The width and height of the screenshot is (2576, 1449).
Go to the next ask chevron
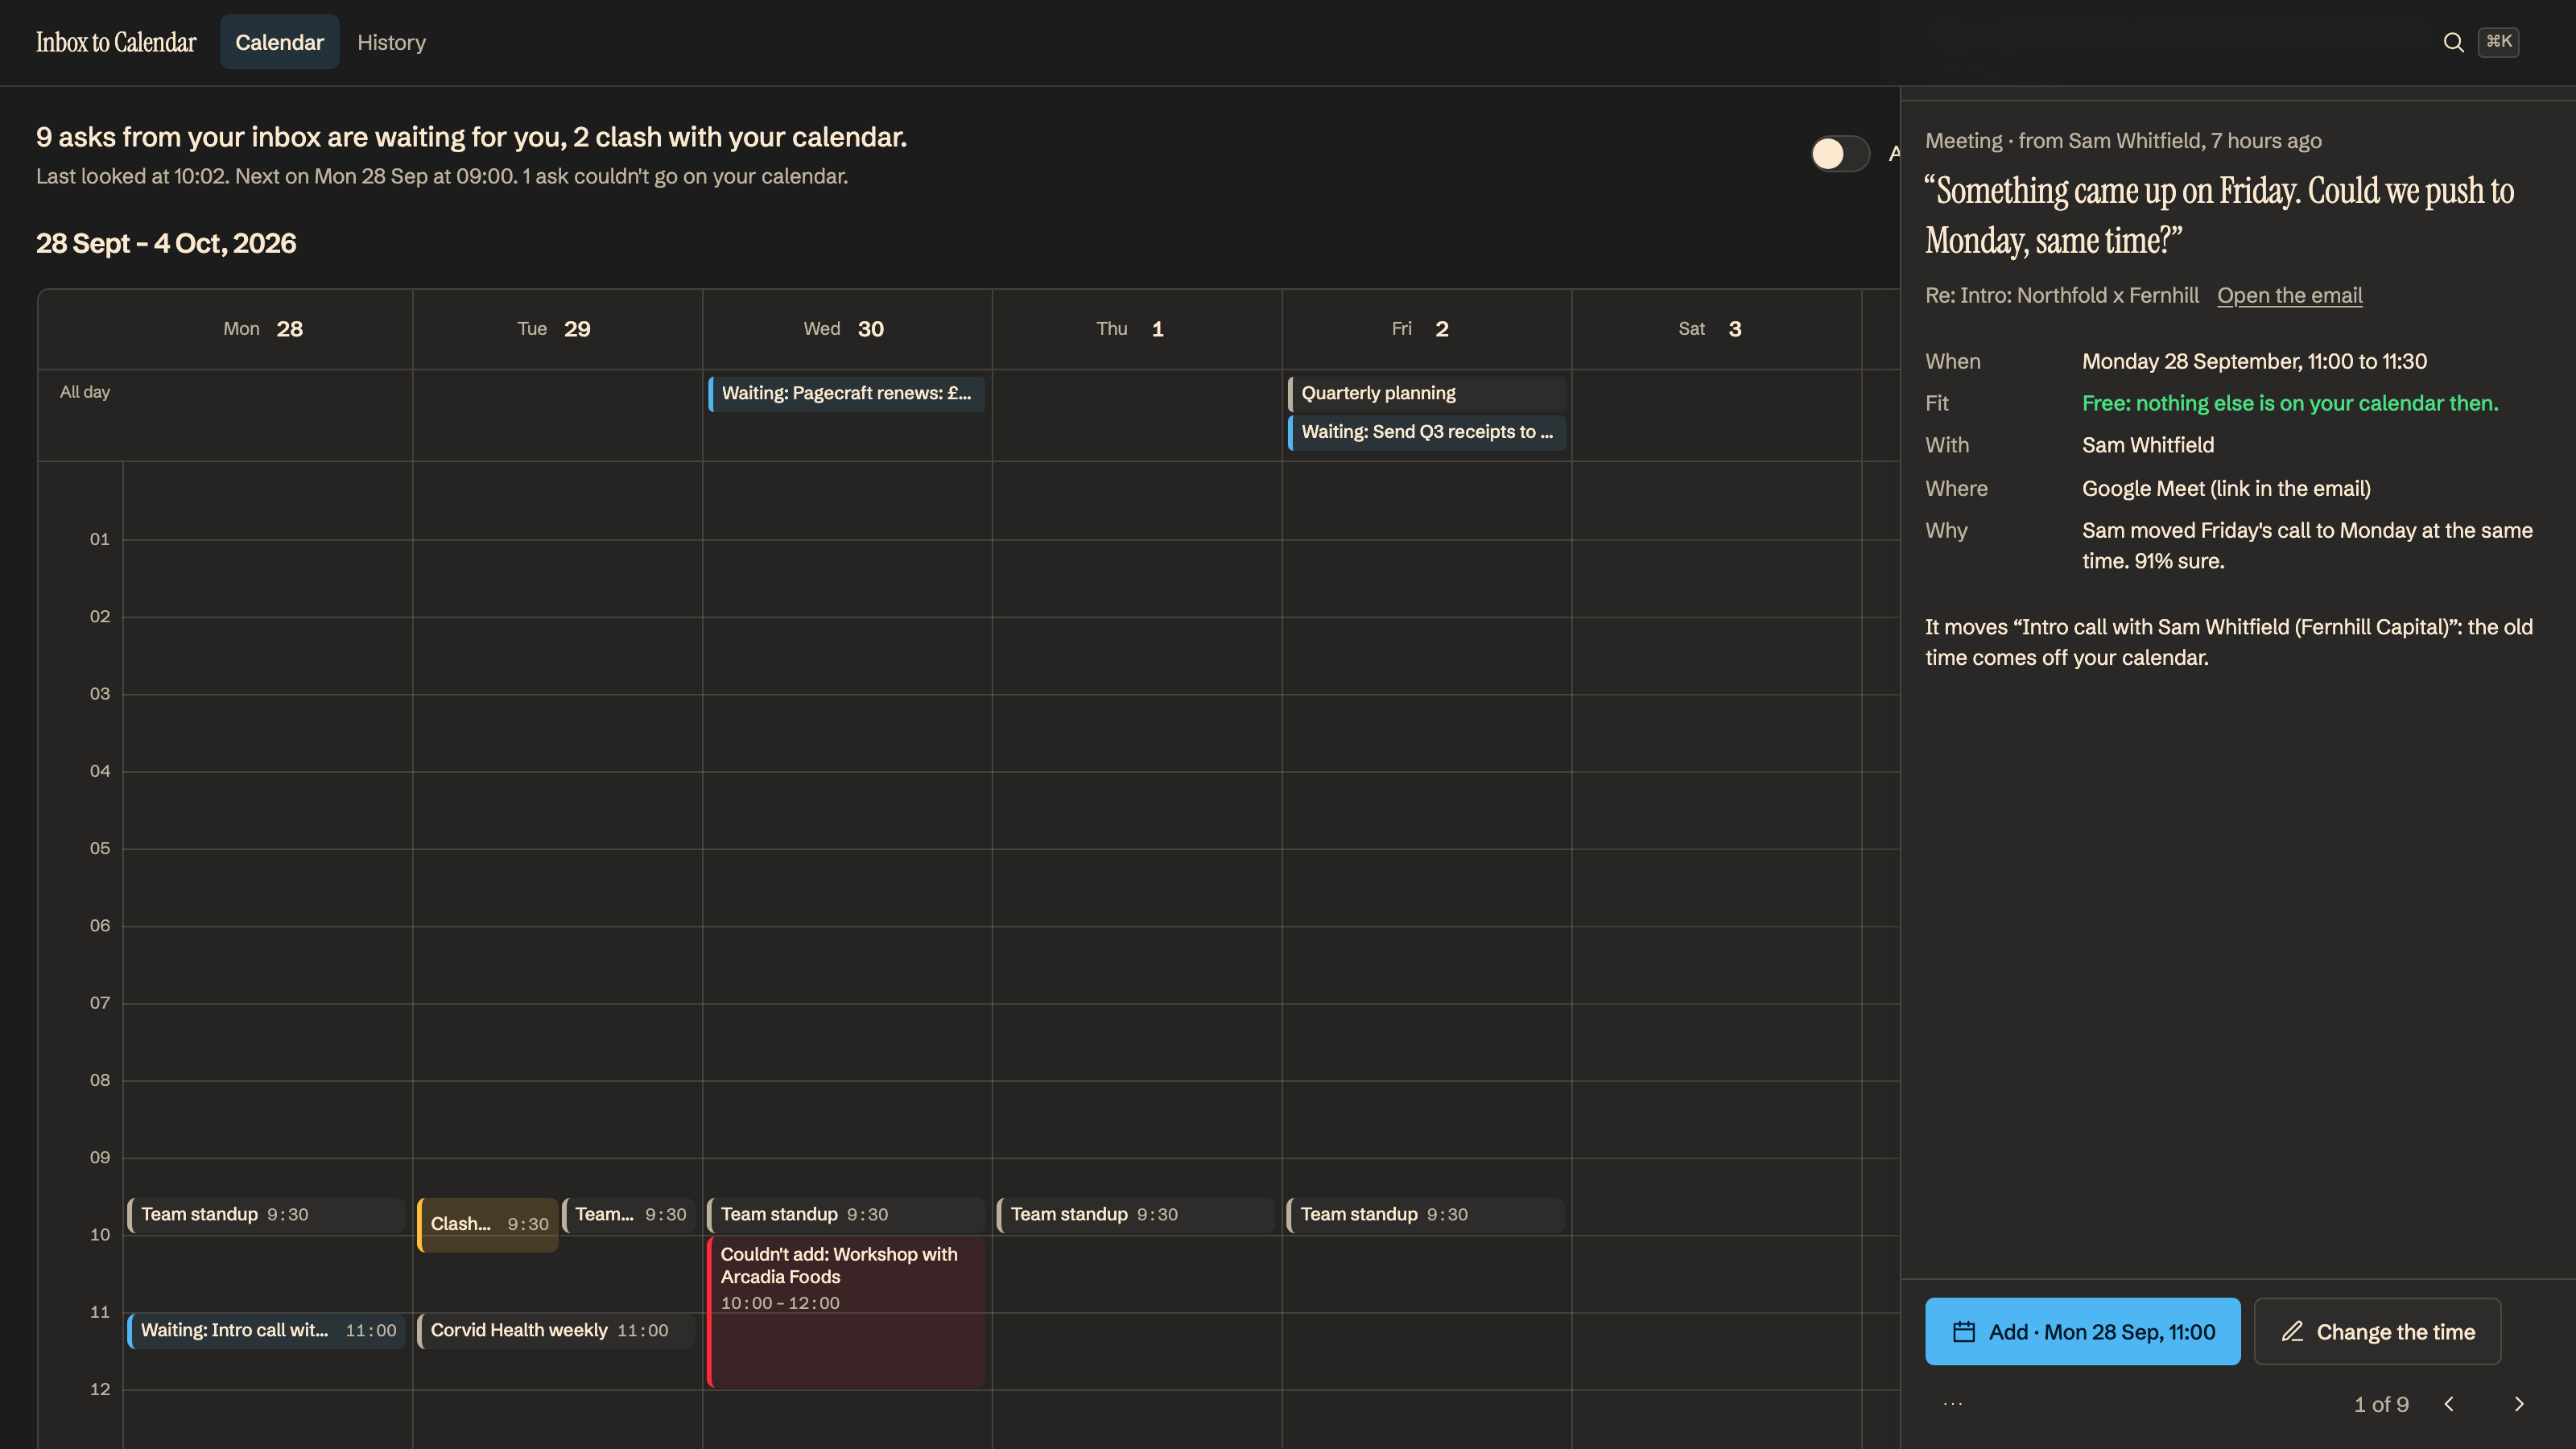pos(2519,1404)
